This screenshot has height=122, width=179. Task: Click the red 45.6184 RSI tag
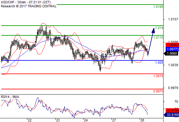pyautogui.click(x=172, y=110)
